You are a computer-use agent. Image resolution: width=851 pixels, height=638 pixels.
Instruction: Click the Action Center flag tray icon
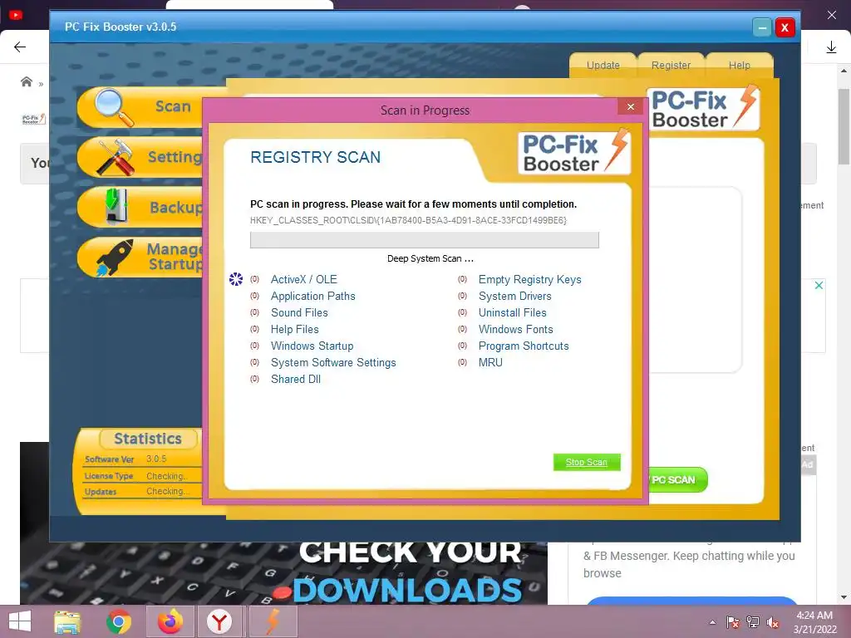pos(732,622)
